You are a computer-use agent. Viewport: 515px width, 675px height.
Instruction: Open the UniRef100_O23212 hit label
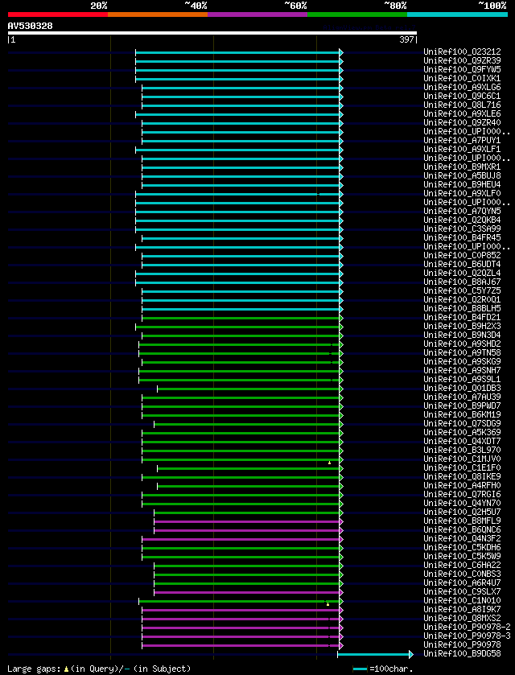pyautogui.click(x=462, y=51)
